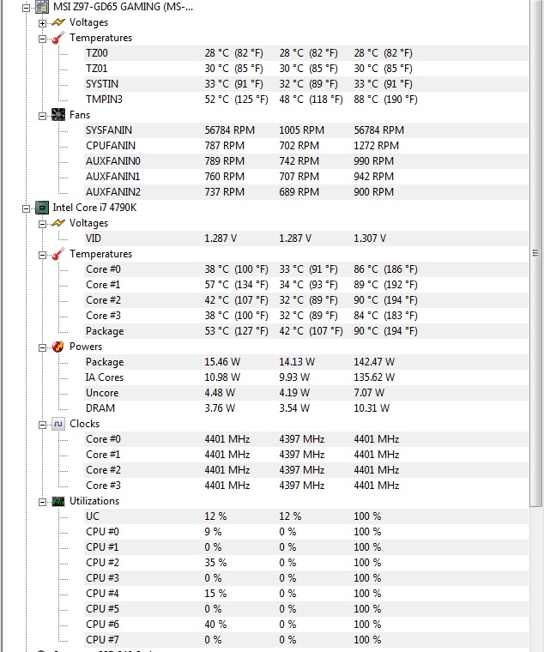This screenshot has height=652, width=544.
Task: Click the 40 % CPU #6 value
Action: [215, 625]
